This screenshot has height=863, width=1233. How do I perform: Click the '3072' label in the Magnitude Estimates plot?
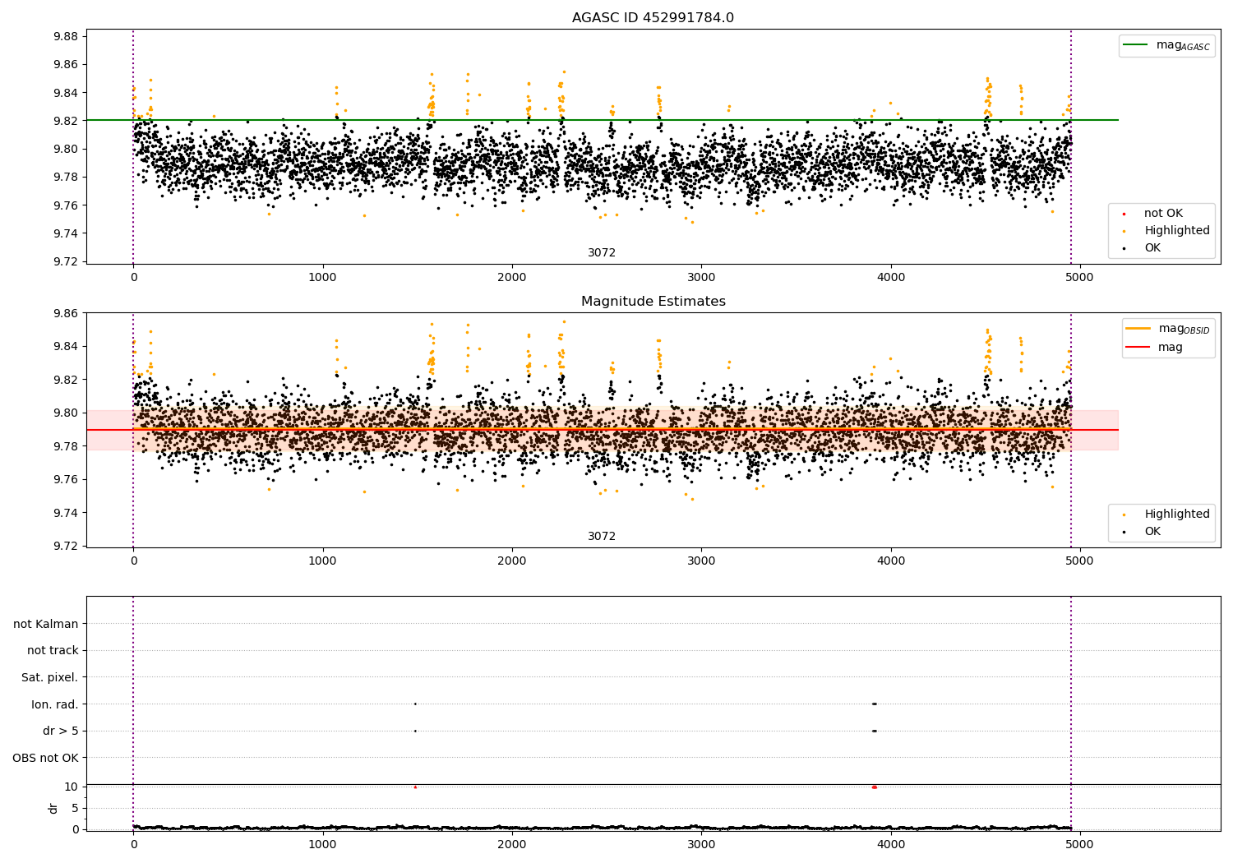tap(602, 537)
